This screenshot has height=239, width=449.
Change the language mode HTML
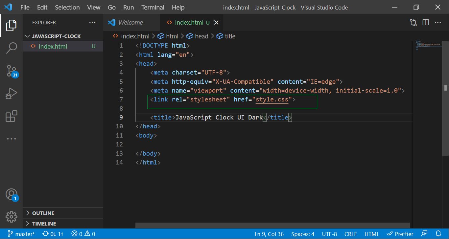[372, 234]
